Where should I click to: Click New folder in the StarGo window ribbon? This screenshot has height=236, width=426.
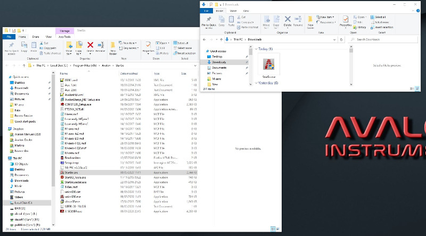(x=113, y=48)
